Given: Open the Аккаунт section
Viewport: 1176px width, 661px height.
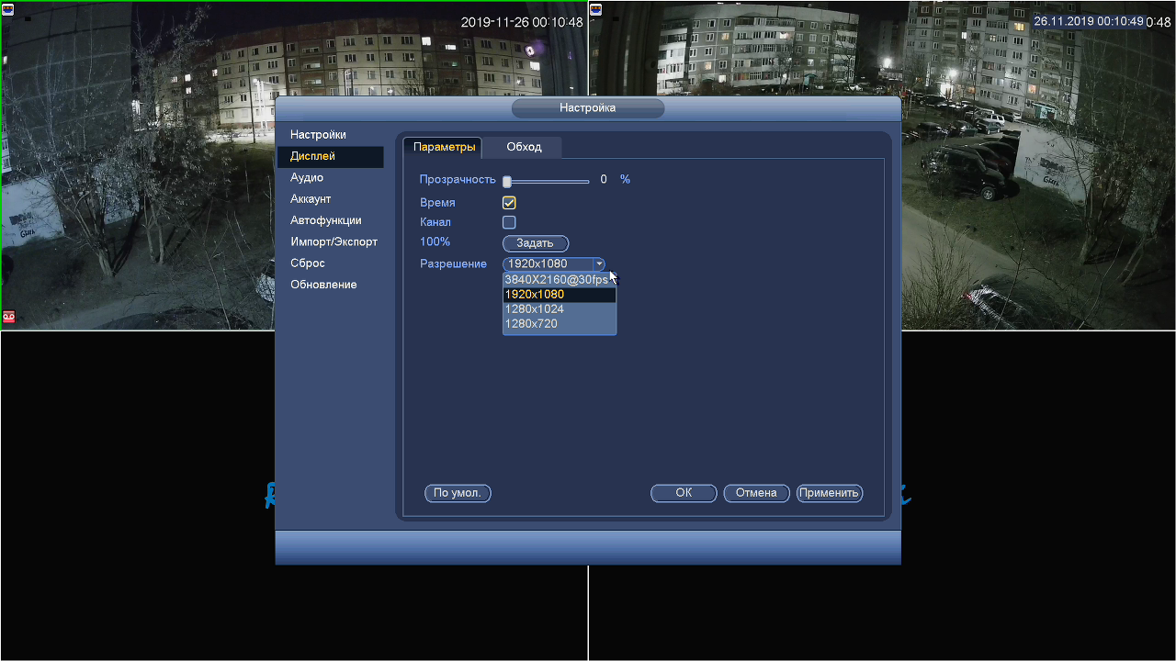Looking at the screenshot, I should (x=311, y=199).
